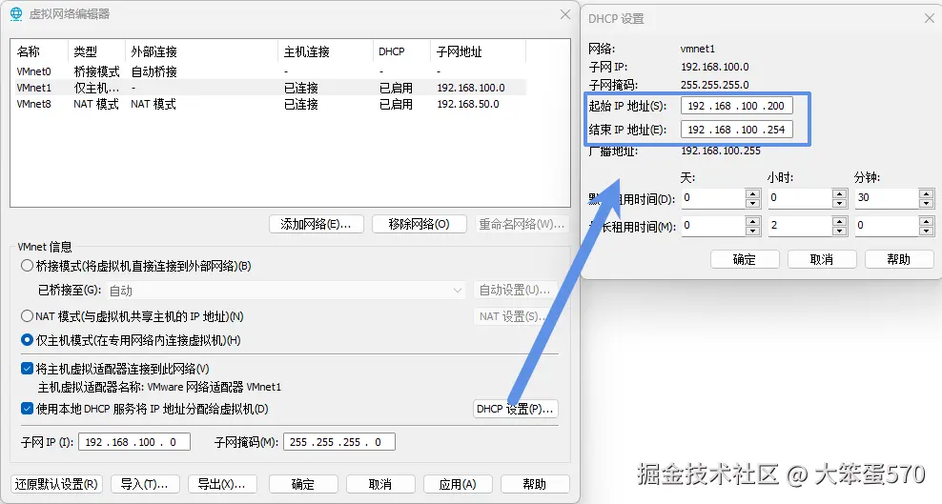
Task: Sort by the 主机连接 column header
Action: pos(325,51)
